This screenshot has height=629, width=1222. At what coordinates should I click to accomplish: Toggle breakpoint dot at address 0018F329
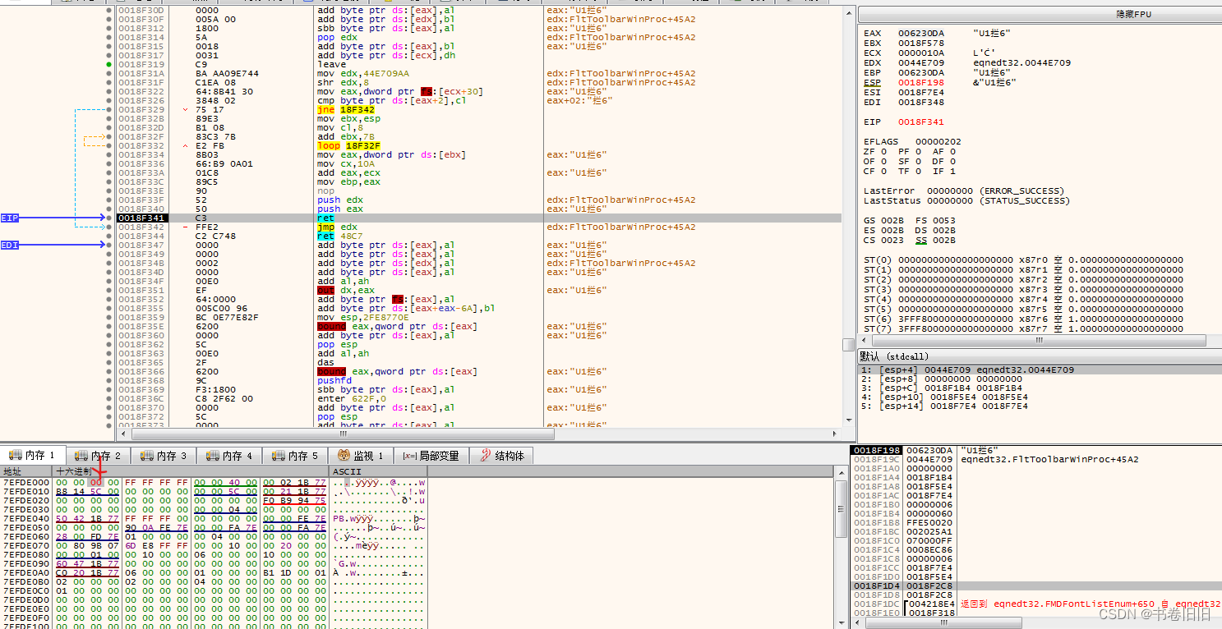(x=110, y=109)
